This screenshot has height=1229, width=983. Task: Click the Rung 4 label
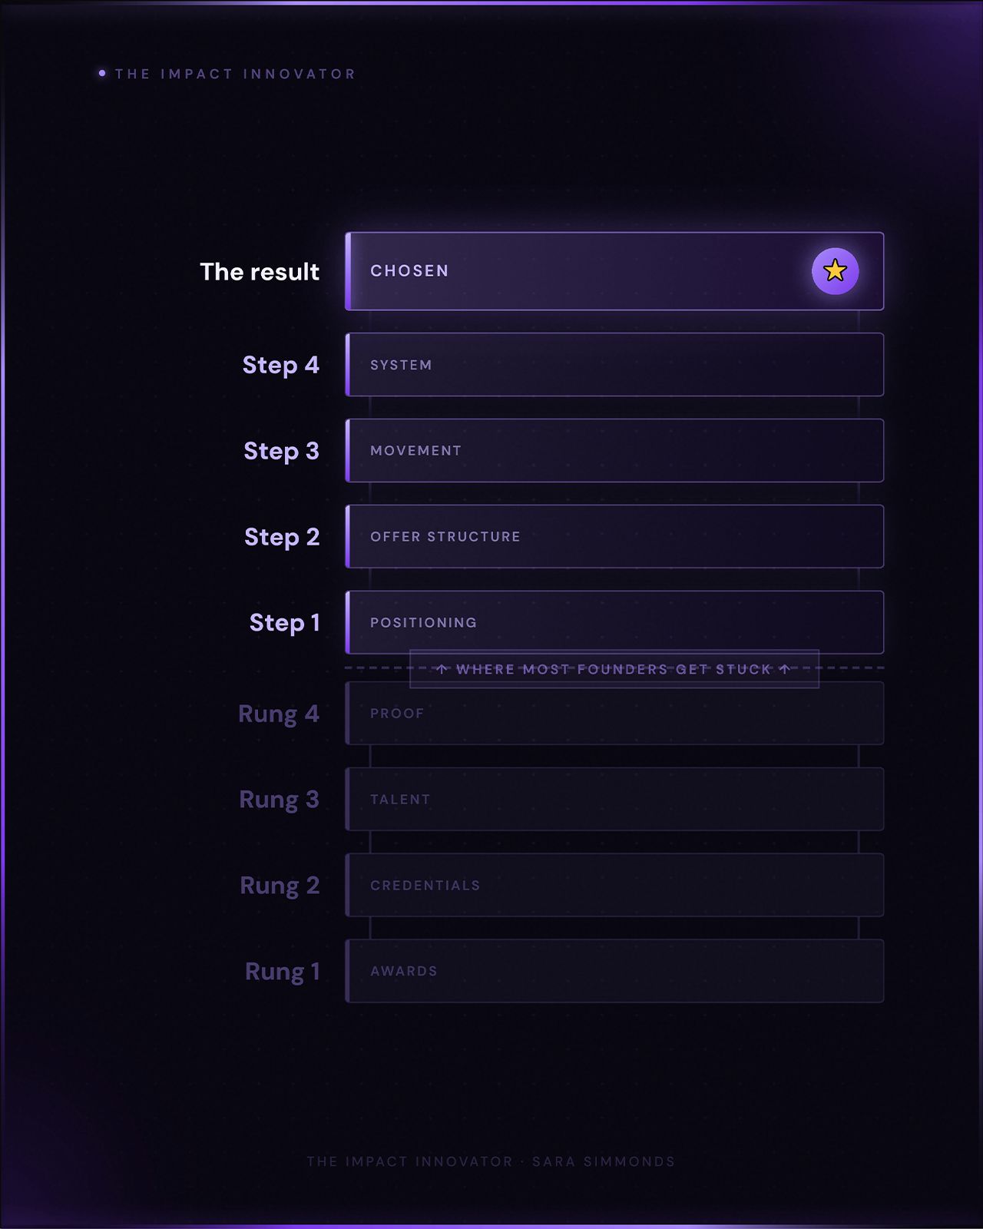[279, 714]
